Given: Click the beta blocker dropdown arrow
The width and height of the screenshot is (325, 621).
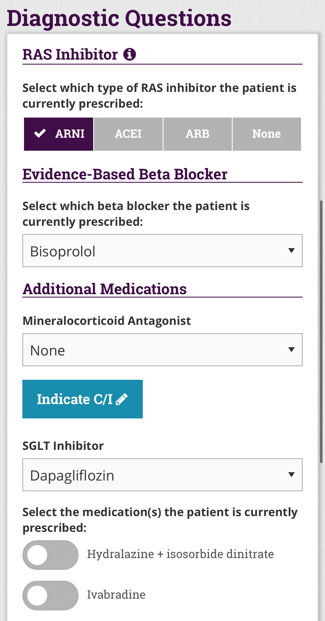Looking at the screenshot, I should pos(291,251).
